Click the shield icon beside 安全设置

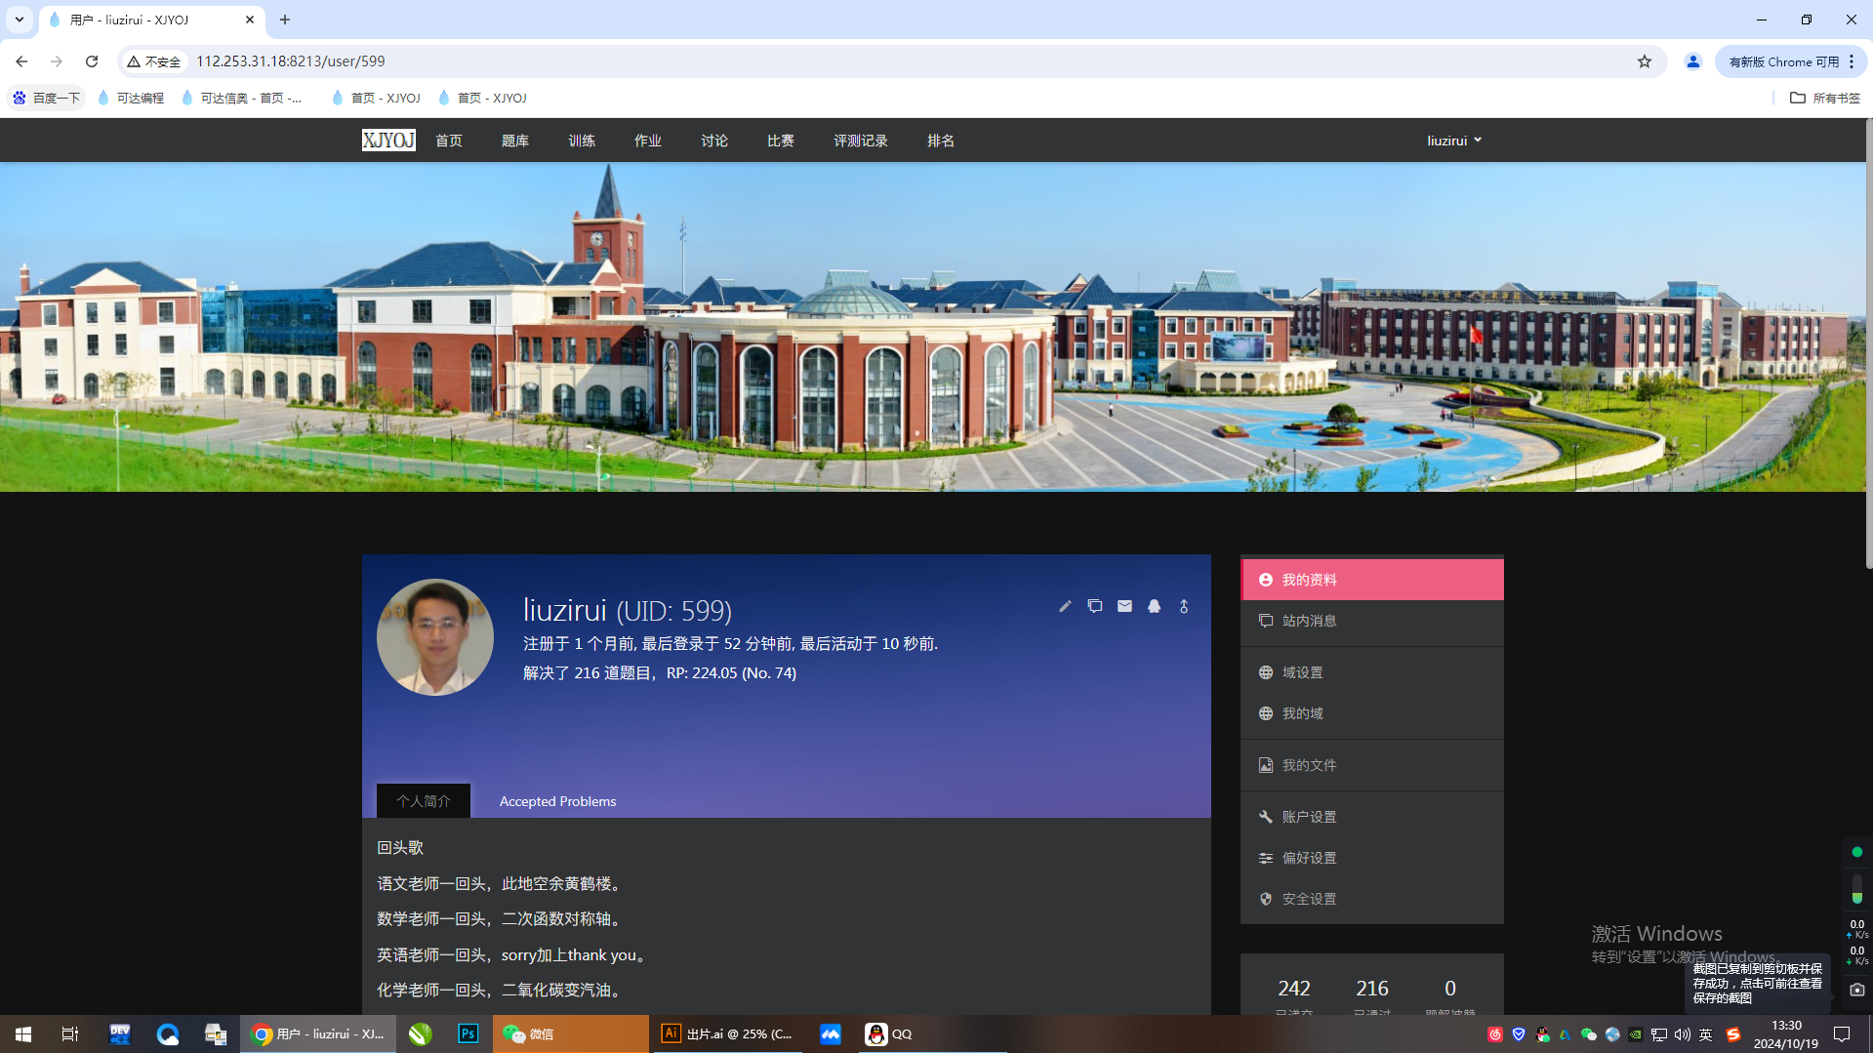pos(1266,899)
